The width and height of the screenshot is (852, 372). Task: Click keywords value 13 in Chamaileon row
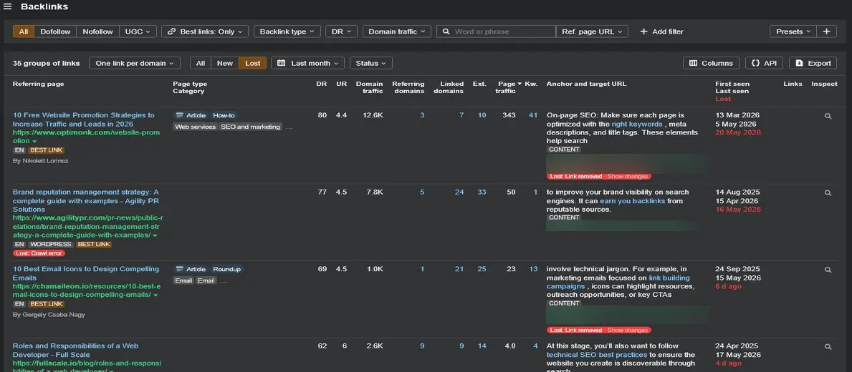point(534,270)
